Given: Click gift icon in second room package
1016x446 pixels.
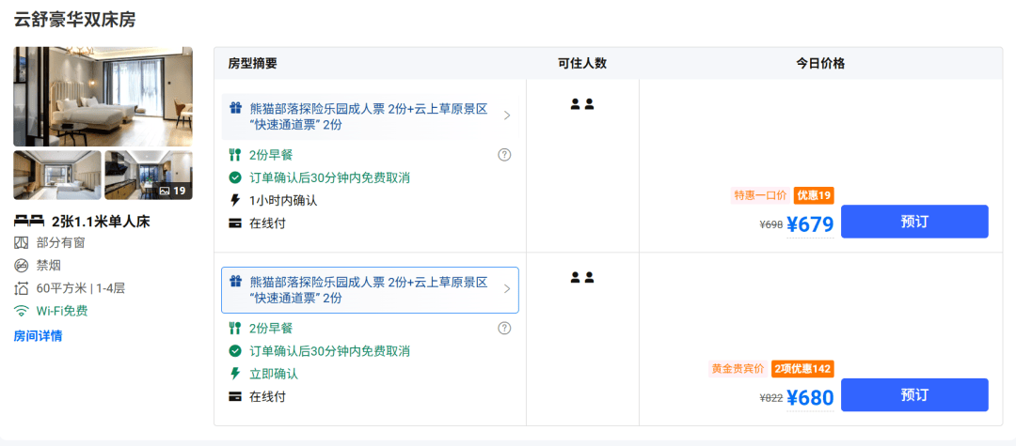Looking at the screenshot, I should 235,281.
